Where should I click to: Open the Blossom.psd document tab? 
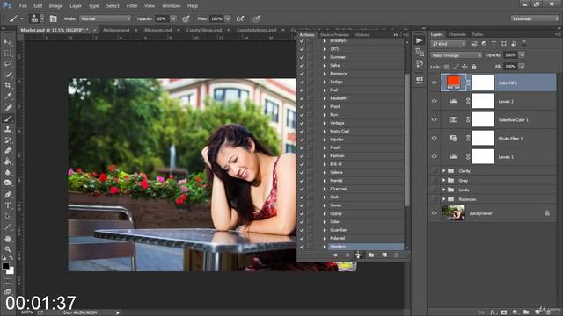(x=158, y=30)
